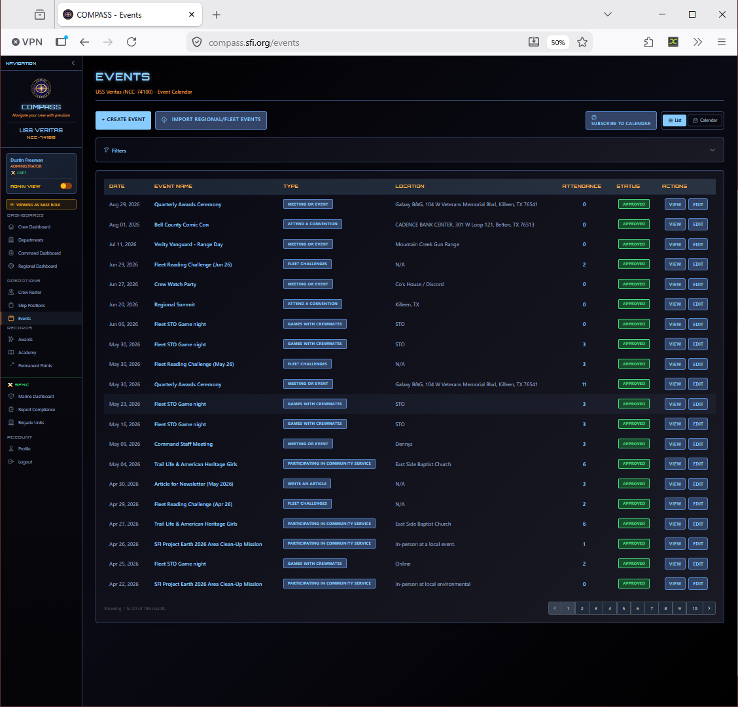Click the Profile person icon

pyautogui.click(x=11, y=448)
